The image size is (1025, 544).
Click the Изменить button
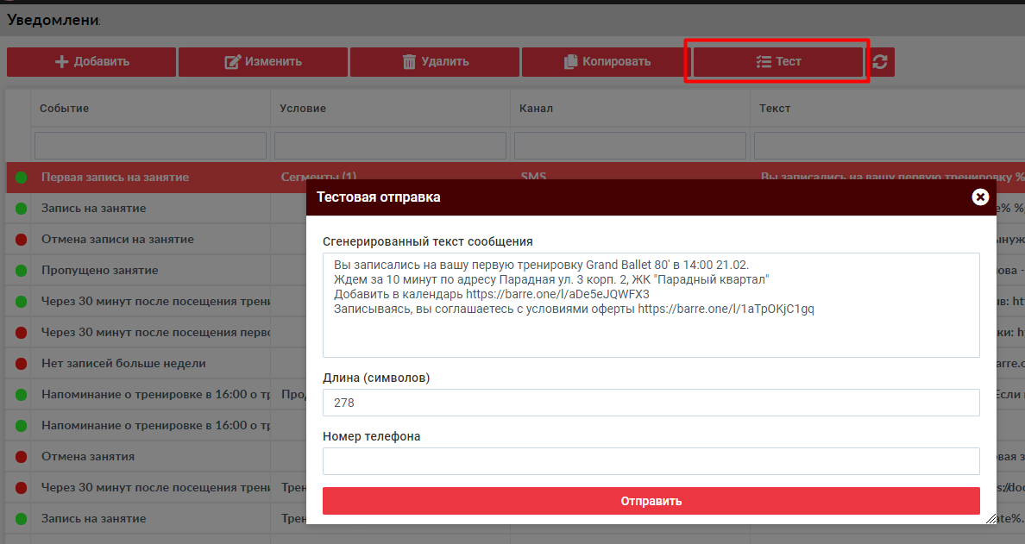262,62
